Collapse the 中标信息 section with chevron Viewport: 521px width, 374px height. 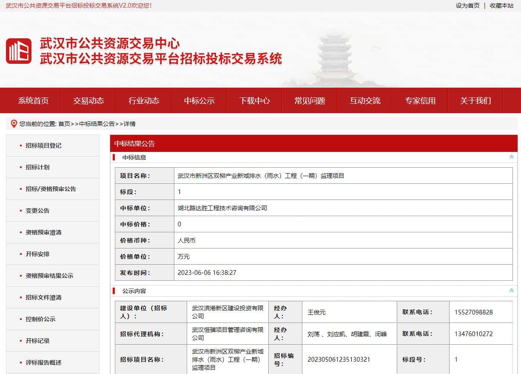[511, 157]
